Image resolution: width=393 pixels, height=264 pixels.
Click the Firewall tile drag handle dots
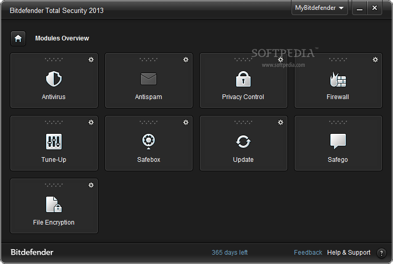click(338, 60)
